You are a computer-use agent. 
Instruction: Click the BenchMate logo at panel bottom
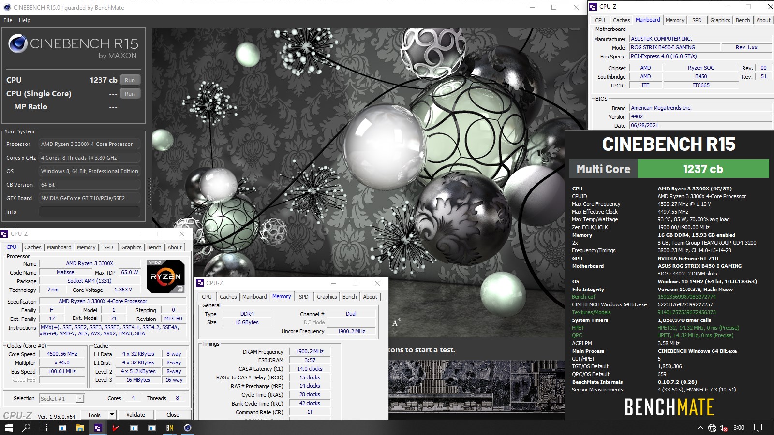pyautogui.click(x=669, y=407)
